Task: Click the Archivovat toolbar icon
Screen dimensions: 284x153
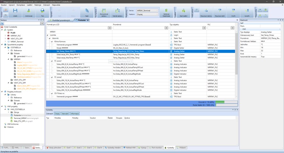Action: click(29, 12)
